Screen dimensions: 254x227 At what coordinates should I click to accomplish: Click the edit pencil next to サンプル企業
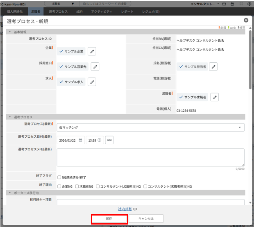92,51
